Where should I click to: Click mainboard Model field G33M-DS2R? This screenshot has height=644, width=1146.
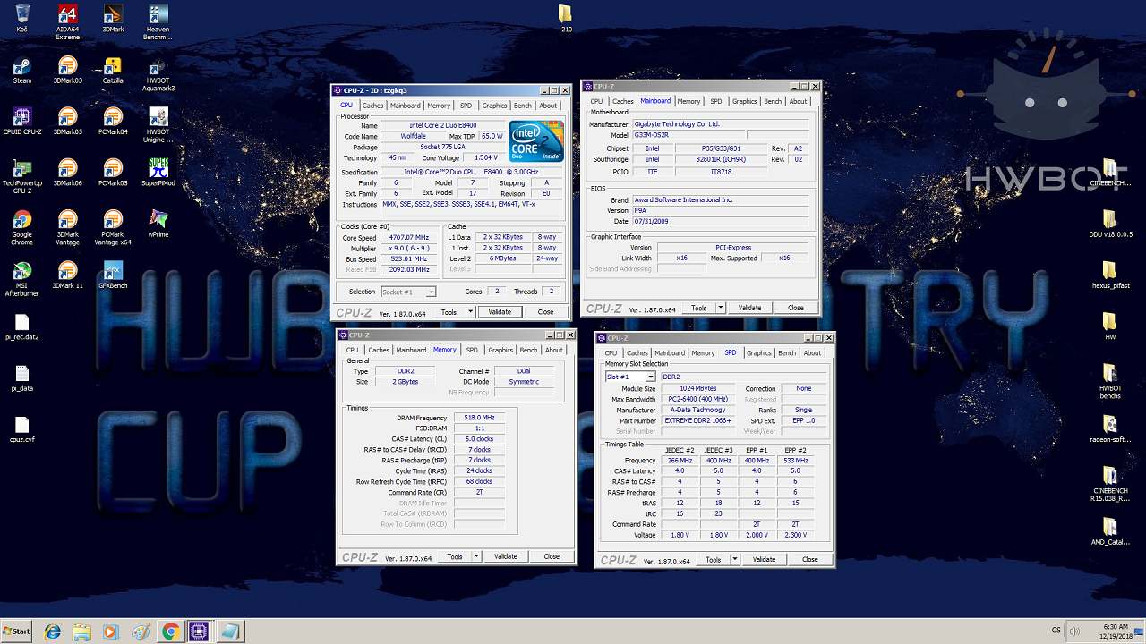688,134
